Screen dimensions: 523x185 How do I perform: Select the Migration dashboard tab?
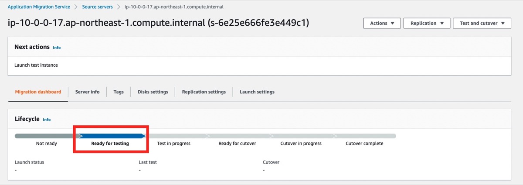click(38, 92)
